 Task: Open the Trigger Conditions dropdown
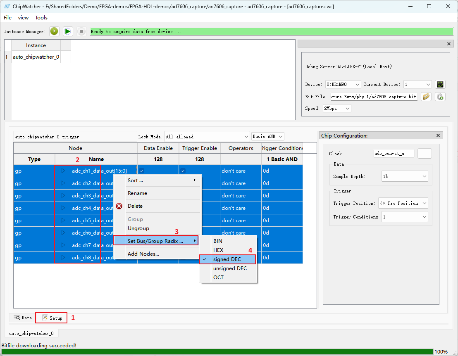(x=405, y=217)
